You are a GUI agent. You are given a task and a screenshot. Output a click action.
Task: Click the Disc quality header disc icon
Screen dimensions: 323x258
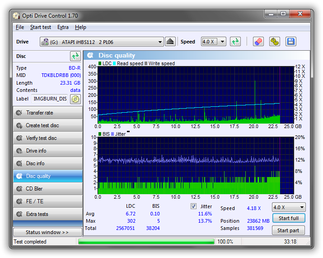pyautogui.click(x=90, y=55)
